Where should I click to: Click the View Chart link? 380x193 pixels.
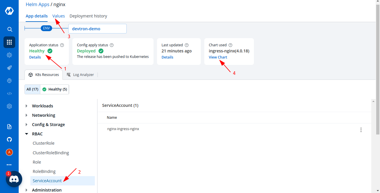coord(218,57)
